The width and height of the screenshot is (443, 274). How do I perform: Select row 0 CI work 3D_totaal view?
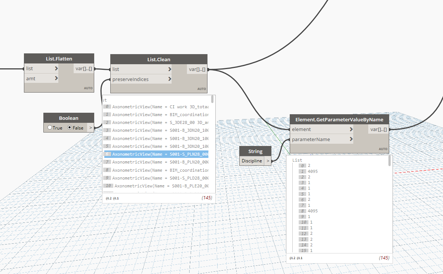click(x=156, y=107)
